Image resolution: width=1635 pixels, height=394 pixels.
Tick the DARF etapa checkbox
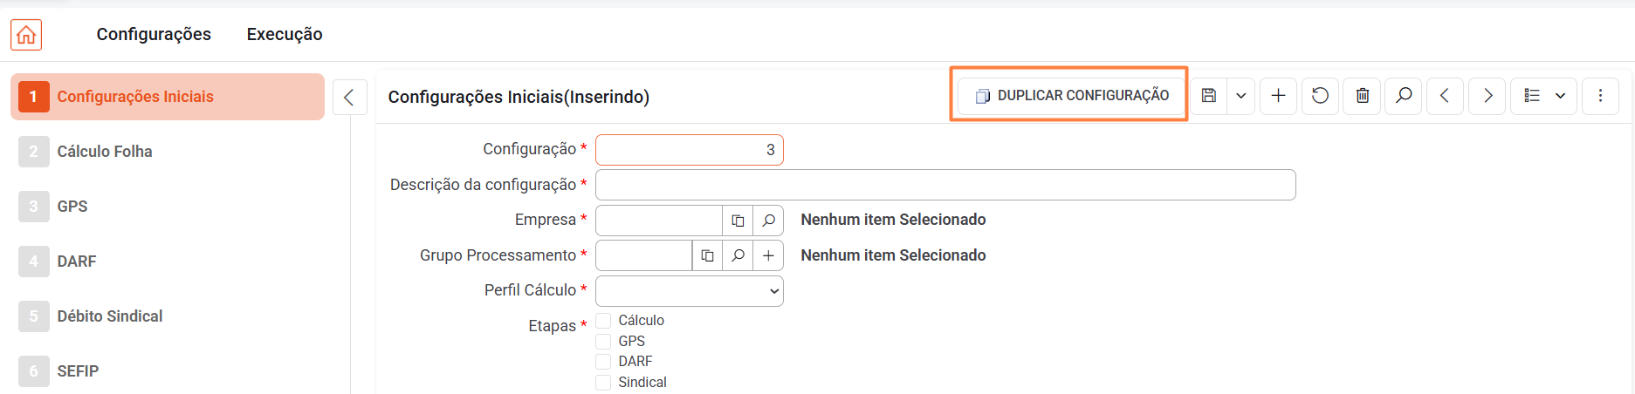point(603,361)
